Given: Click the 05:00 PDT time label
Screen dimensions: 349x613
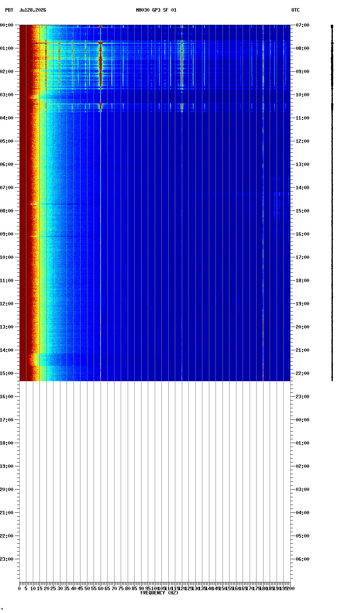Looking at the screenshot, I should pos(7,141).
